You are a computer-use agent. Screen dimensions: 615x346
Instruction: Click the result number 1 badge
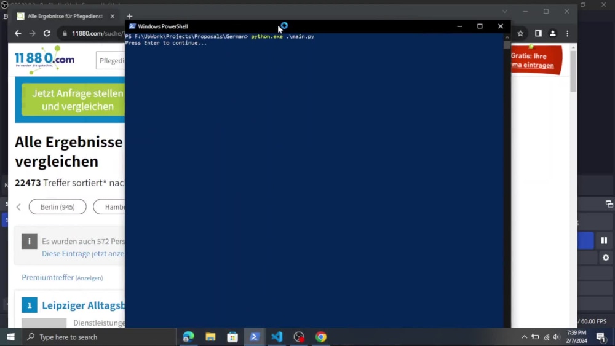(x=30, y=305)
